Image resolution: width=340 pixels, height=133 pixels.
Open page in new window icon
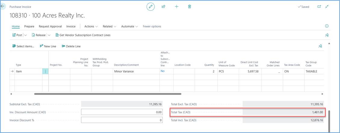coord(319,7)
